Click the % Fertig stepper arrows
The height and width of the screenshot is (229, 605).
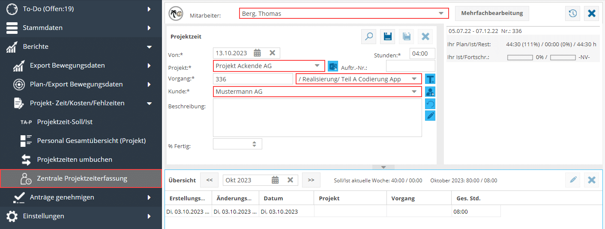point(255,144)
